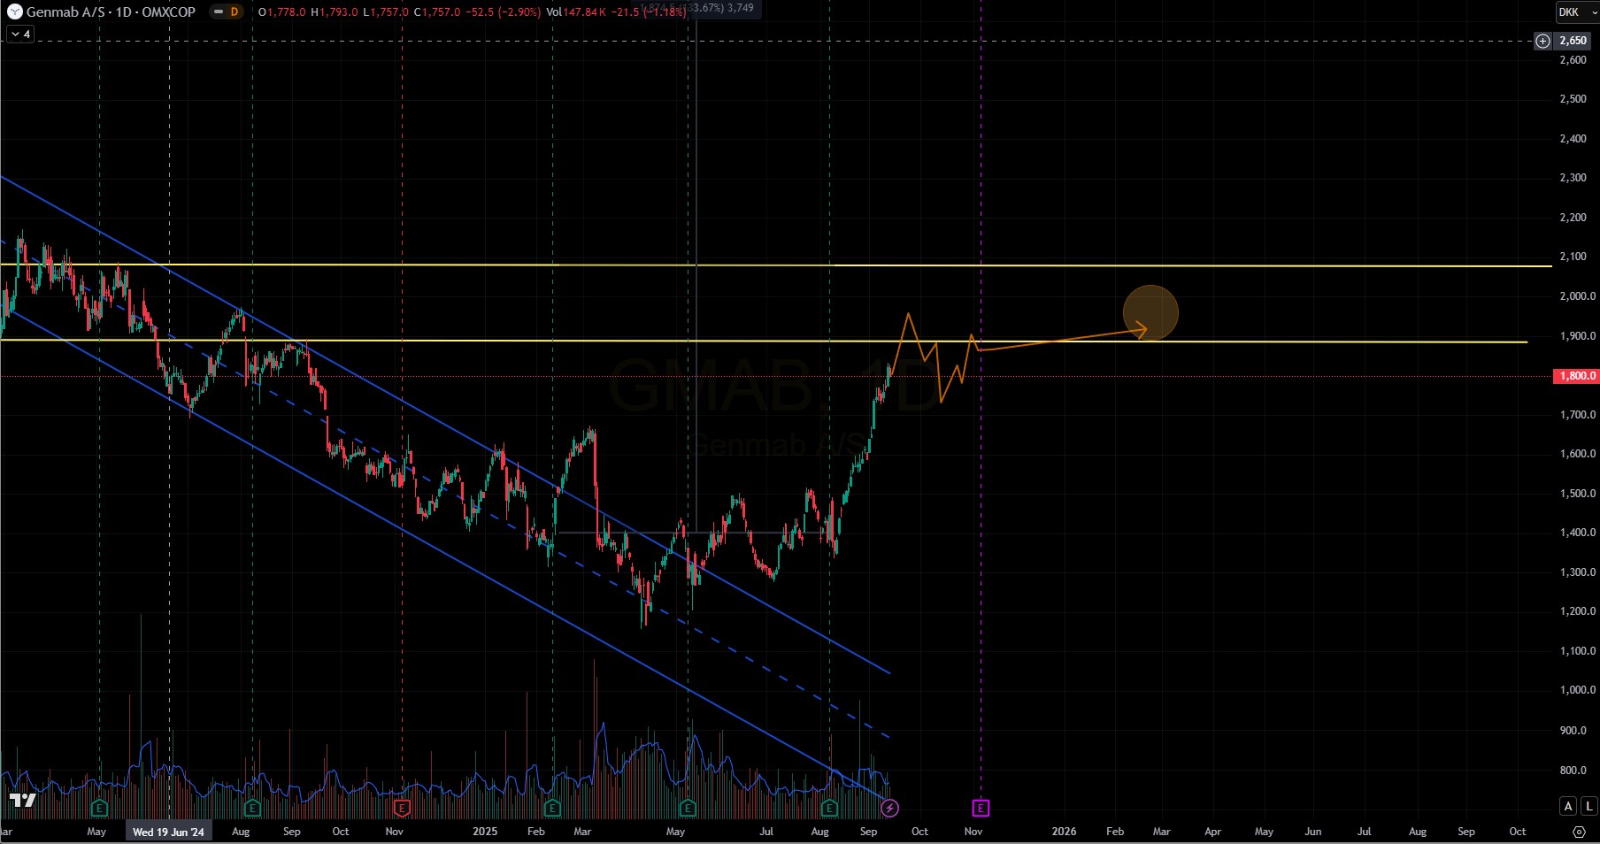Screen dimensions: 1600x844
Task: Toggle the data mode pill next to D
Action: coord(219,12)
